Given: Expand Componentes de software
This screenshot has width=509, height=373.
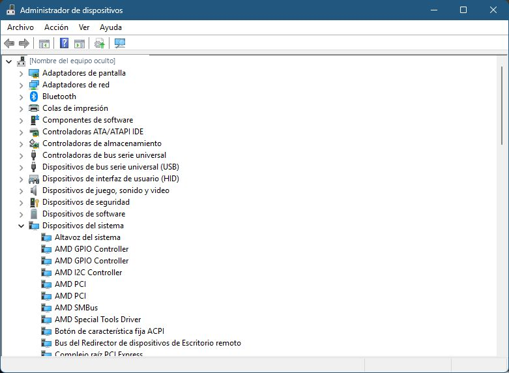Looking at the screenshot, I should click(21, 121).
